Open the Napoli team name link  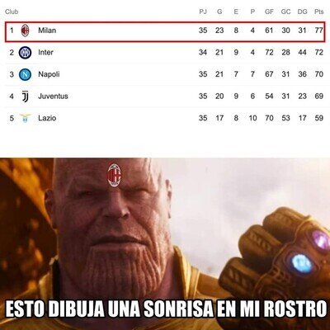tap(49, 74)
